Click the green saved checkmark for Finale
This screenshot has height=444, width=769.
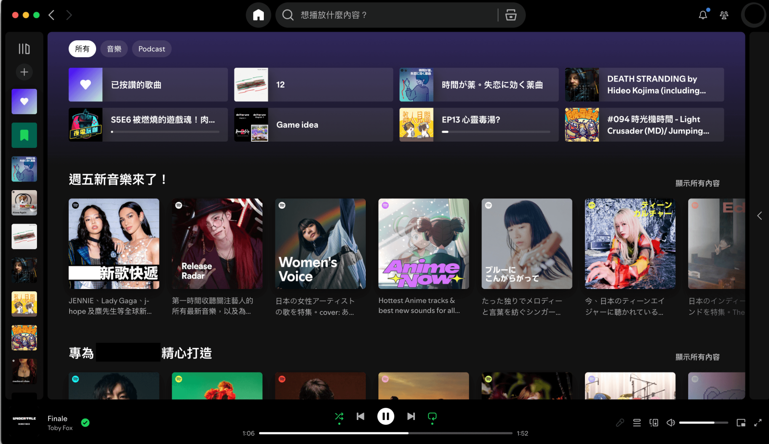(x=85, y=422)
